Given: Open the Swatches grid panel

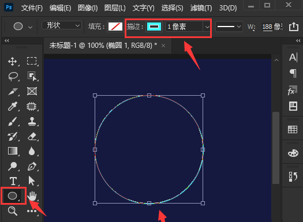Looking at the screenshot, I should (293, 129).
